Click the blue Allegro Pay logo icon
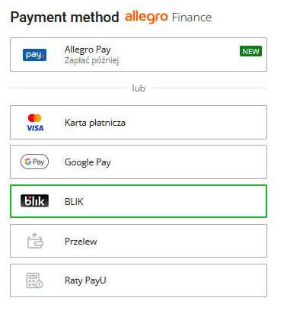Screen dimensions: 287x314 click(34, 55)
